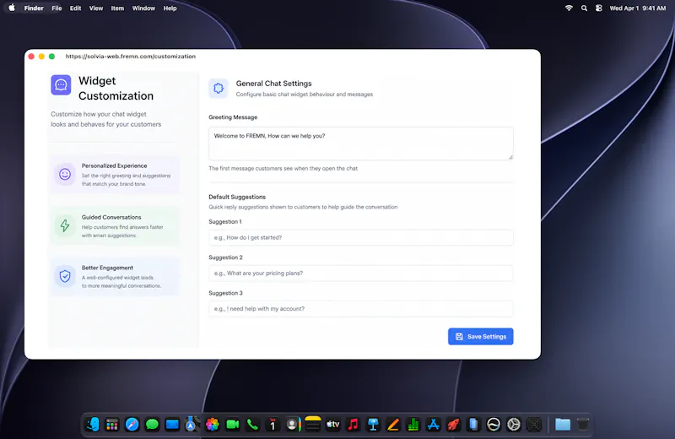This screenshot has height=439, width=675.
Task: Click the Personalized Experience smiley icon
Action: tap(65, 174)
